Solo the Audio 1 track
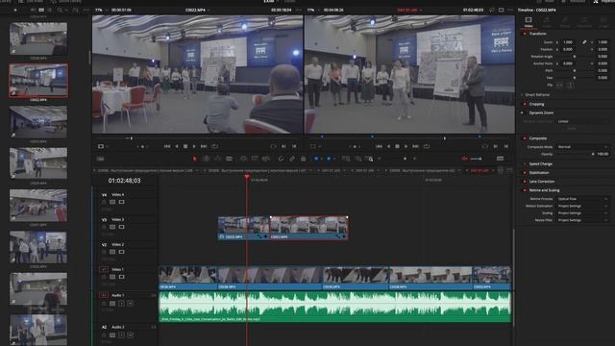 122,304
